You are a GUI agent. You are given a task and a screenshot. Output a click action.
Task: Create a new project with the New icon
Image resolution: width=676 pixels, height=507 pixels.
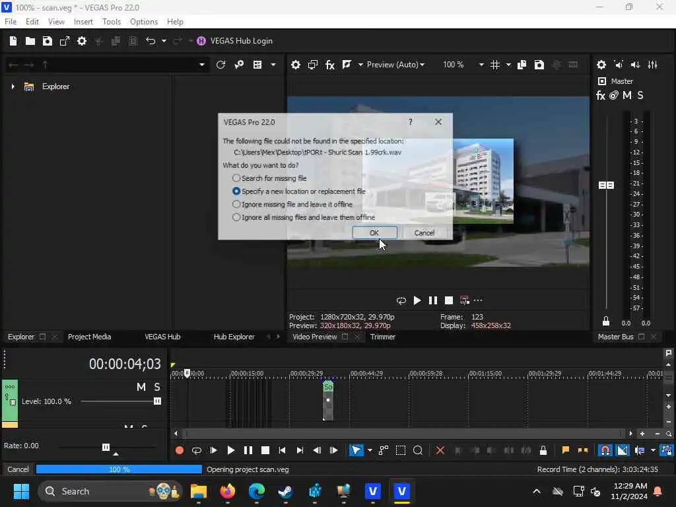coord(13,41)
